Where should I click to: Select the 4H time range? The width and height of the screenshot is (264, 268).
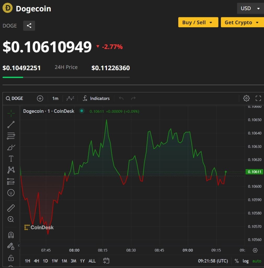(36, 261)
